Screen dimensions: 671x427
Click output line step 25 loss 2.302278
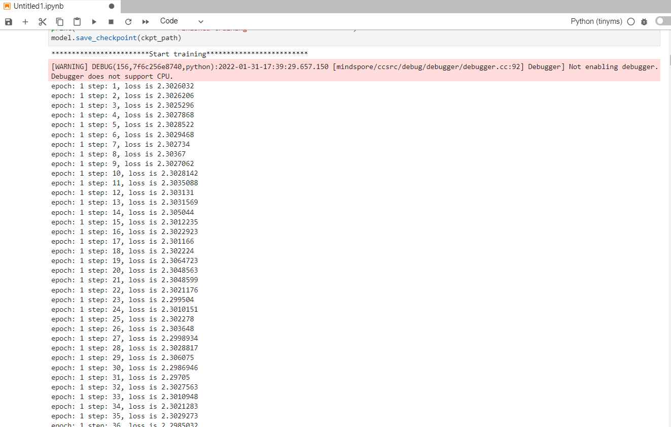coord(122,319)
